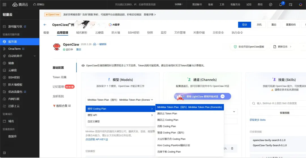Select 火山引擎方舟 Coding Plan option
306x158 pixels.
pyautogui.click(x=190, y=139)
